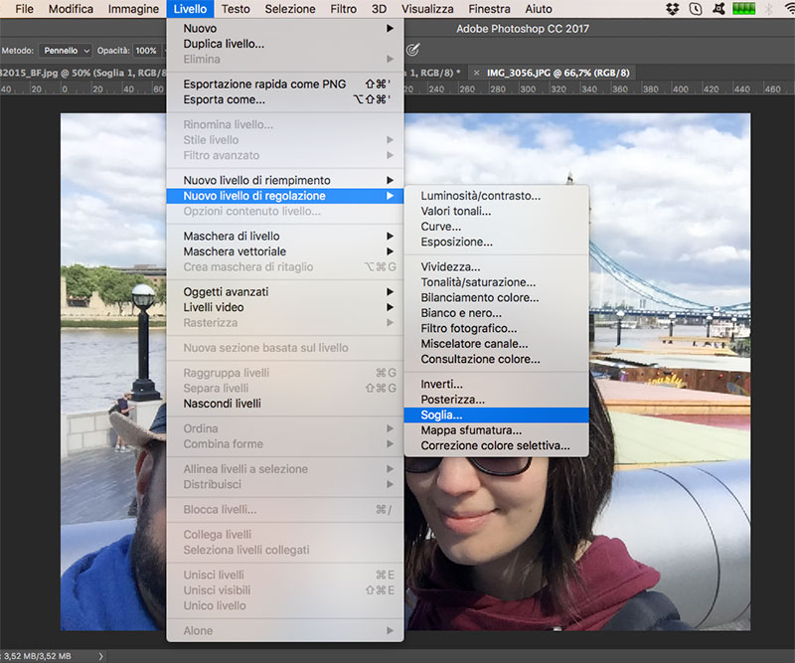Switch to the 2015_BF.jpg document tab
This screenshot has width=795, height=663.
[x=83, y=73]
